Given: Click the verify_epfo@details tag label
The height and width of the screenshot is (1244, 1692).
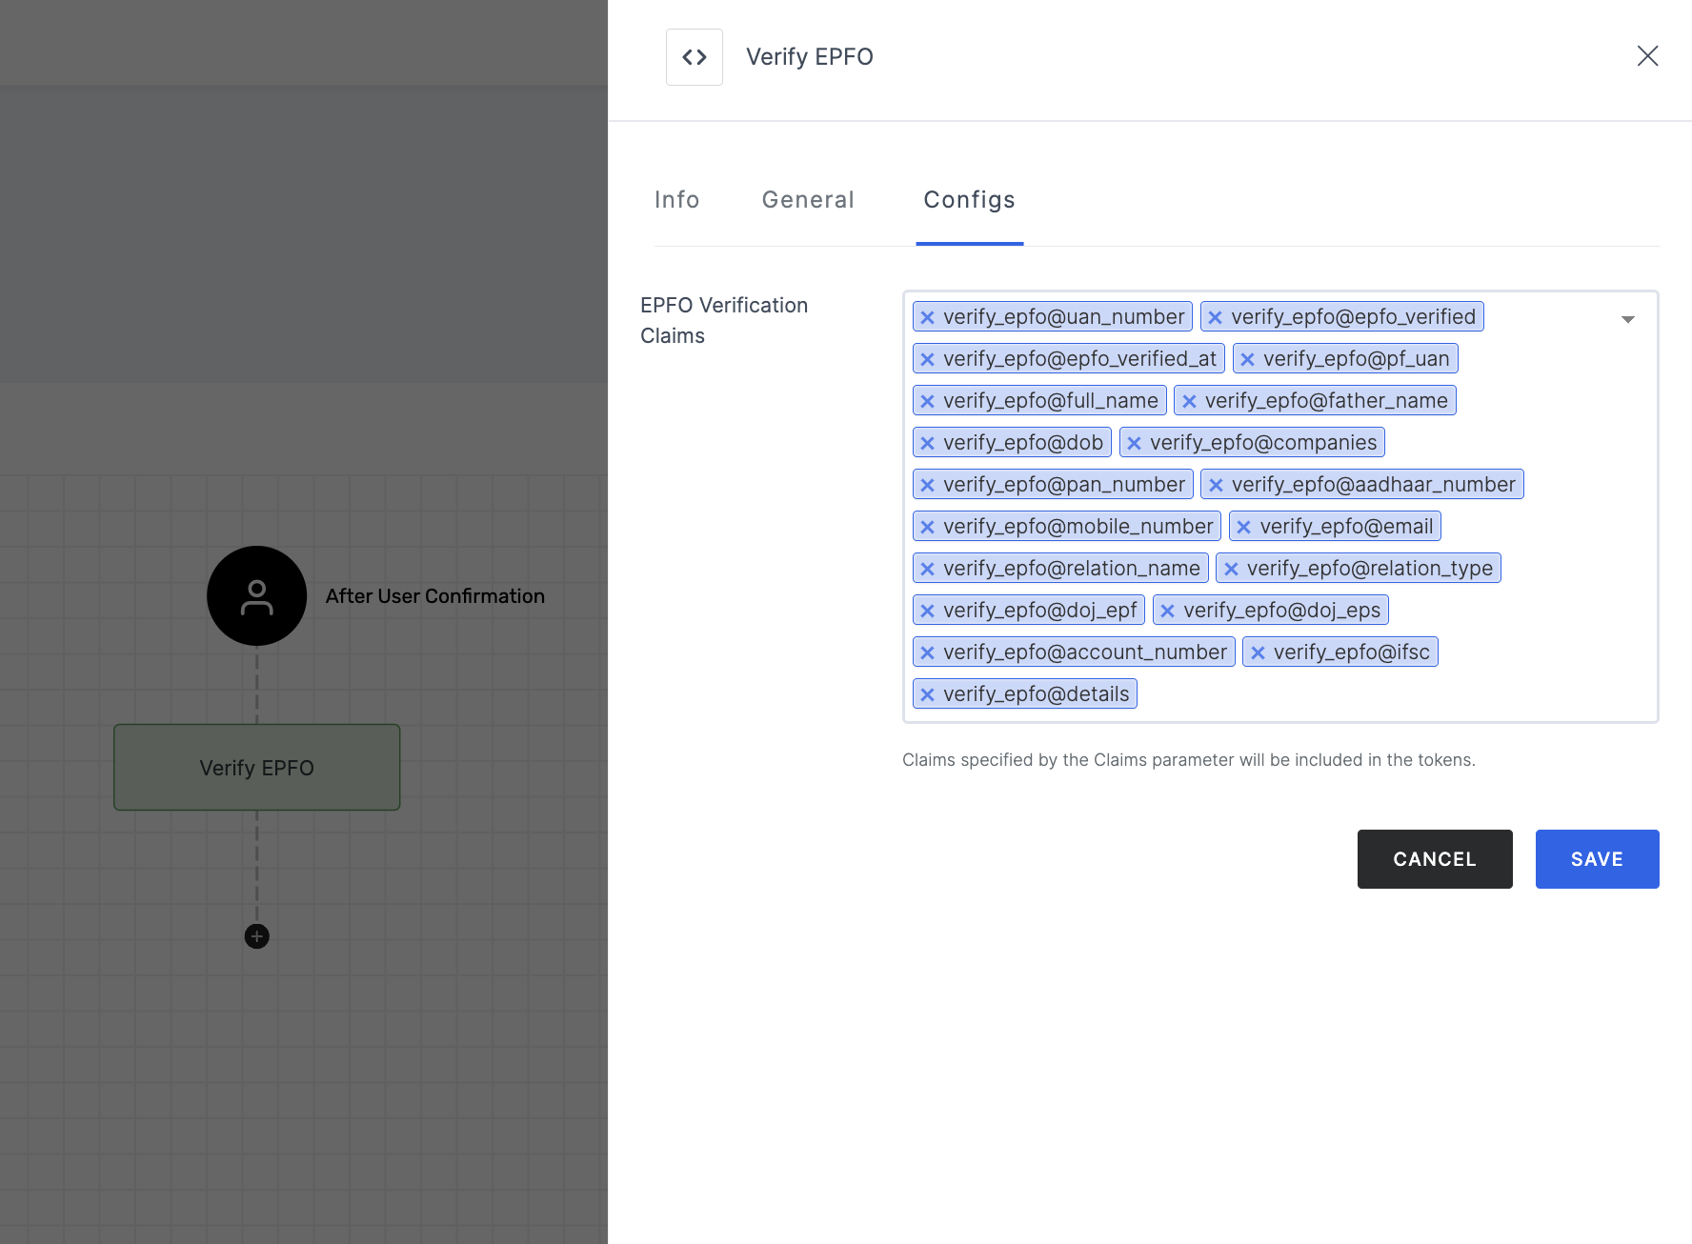Looking at the screenshot, I should coord(1037,694).
